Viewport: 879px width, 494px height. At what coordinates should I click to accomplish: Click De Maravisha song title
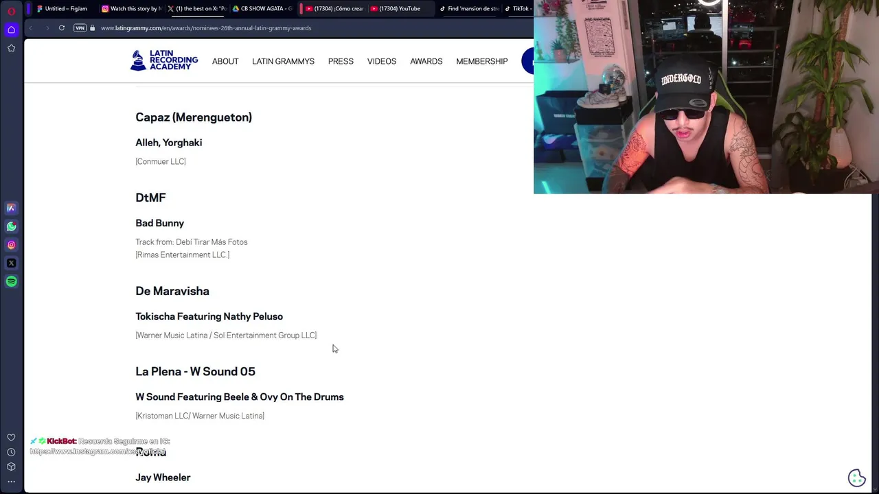click(172, 291)
